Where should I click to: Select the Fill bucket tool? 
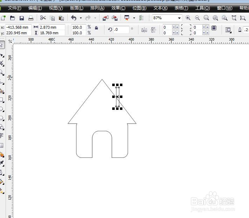[2, 182]
